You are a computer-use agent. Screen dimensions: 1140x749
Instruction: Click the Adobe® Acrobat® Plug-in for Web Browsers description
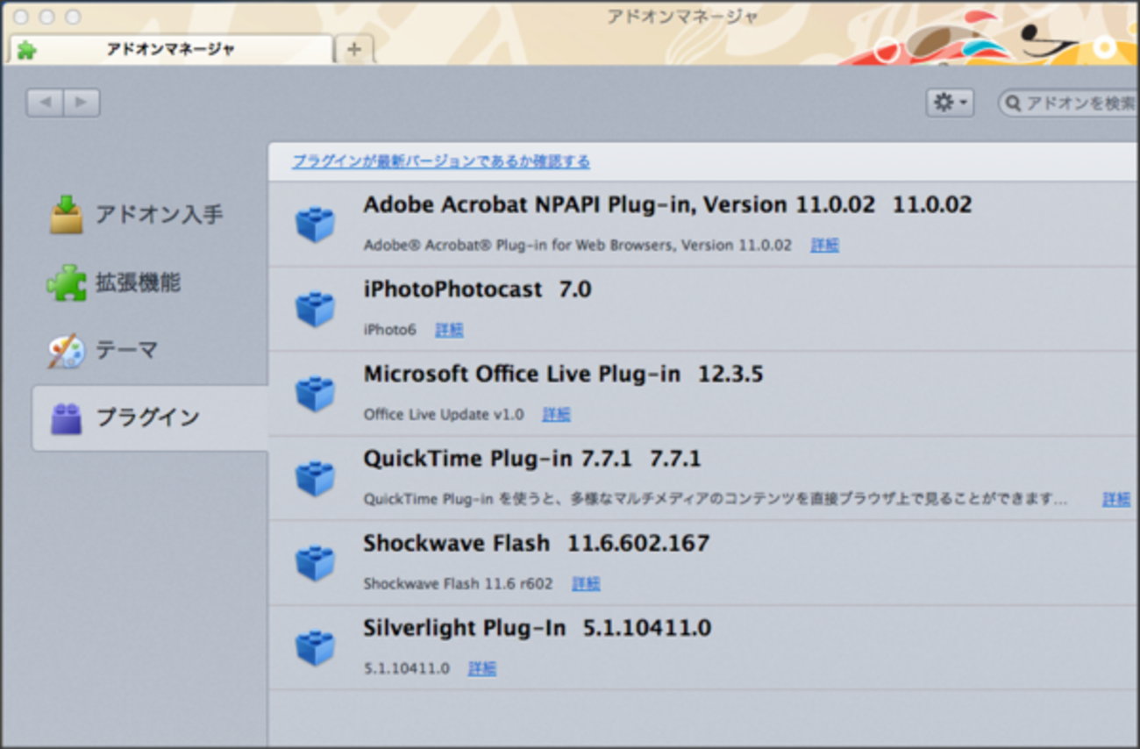[x=577, y=245]
